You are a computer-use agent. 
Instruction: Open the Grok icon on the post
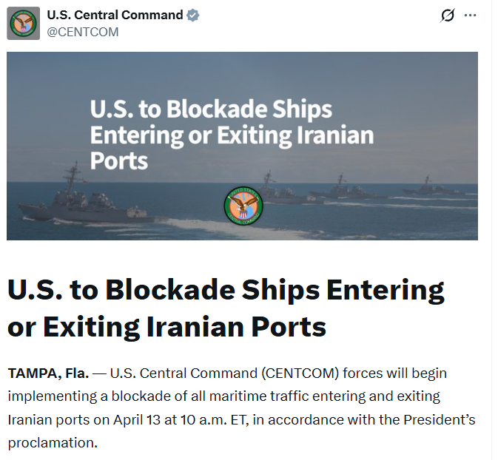pos(447,16)
